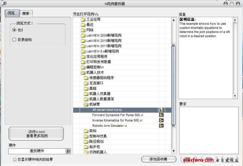Viewport: 243px width, 166px height.
Task: Switch to the 搜索 tab
Action: [x=26, y=14]
